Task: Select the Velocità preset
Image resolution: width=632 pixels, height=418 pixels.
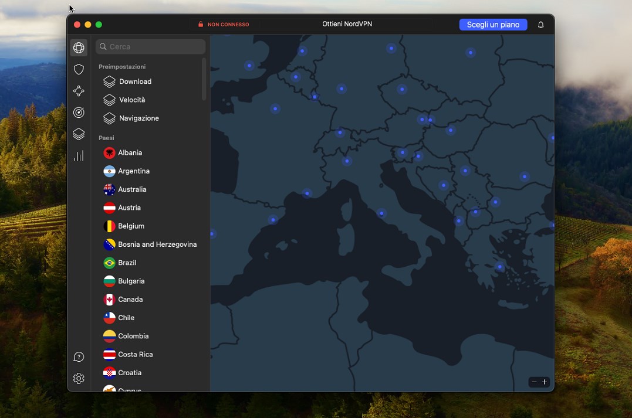Action: (132, 100)
